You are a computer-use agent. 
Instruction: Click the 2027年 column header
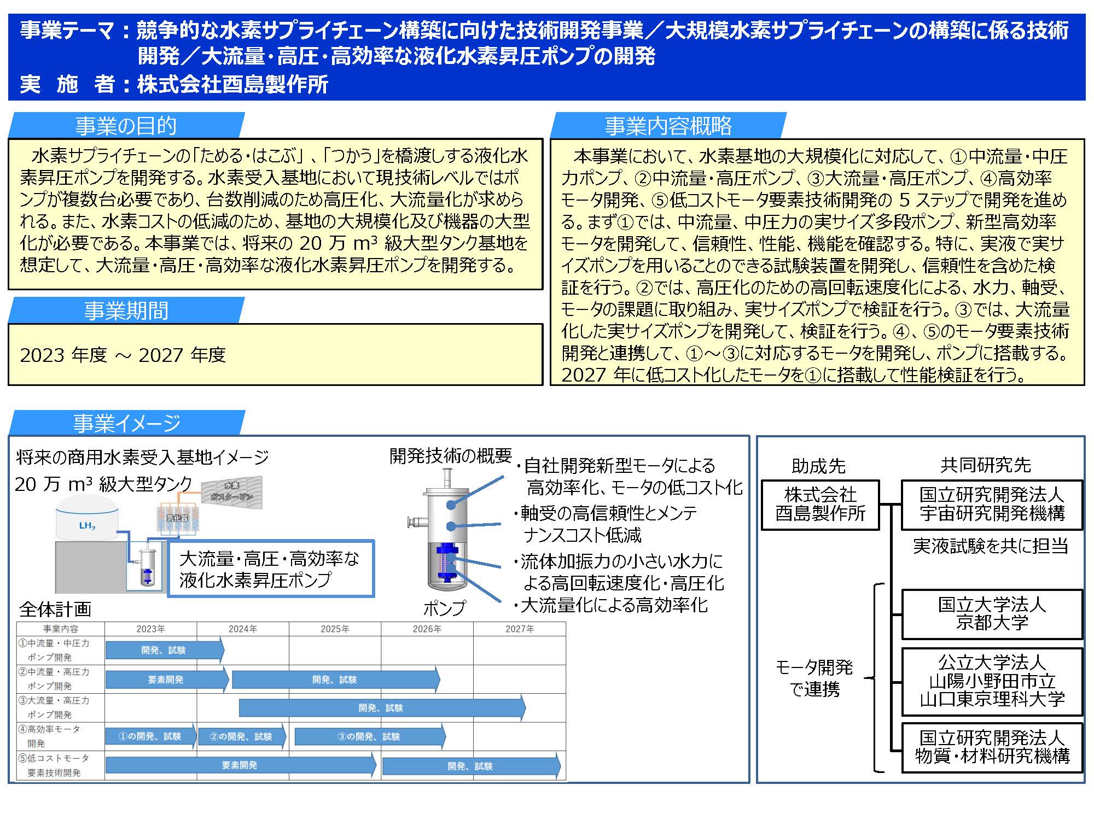(x=519, y=629)
